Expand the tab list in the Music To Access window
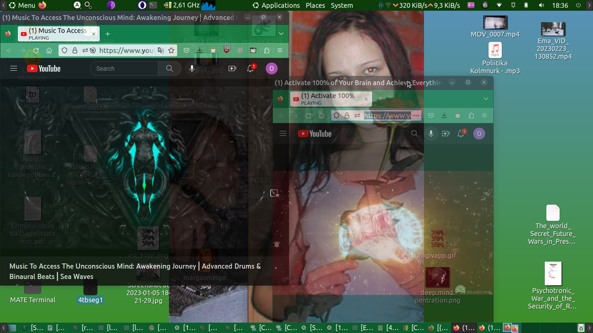This screenshot has width=593, height=333. [x=281, y=34]
